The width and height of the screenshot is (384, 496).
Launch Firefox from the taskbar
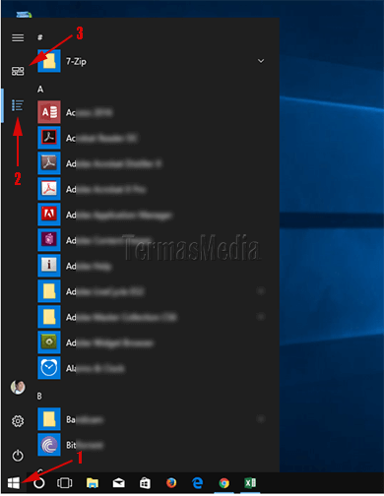pos(171,483)
